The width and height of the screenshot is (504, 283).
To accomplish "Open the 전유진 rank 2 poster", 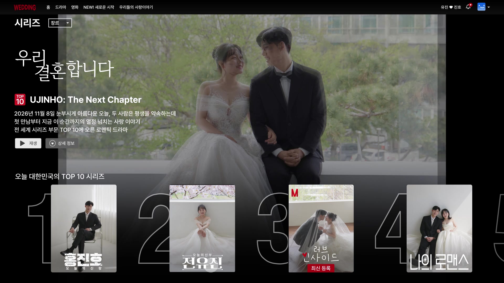I will pos(202,228).
